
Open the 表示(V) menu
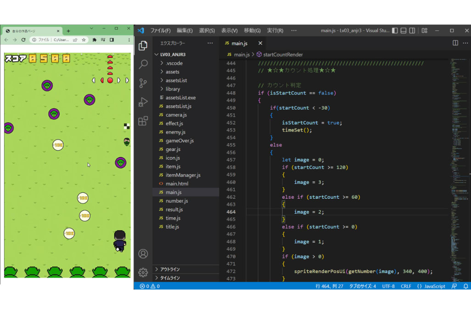tap(229, 31)
